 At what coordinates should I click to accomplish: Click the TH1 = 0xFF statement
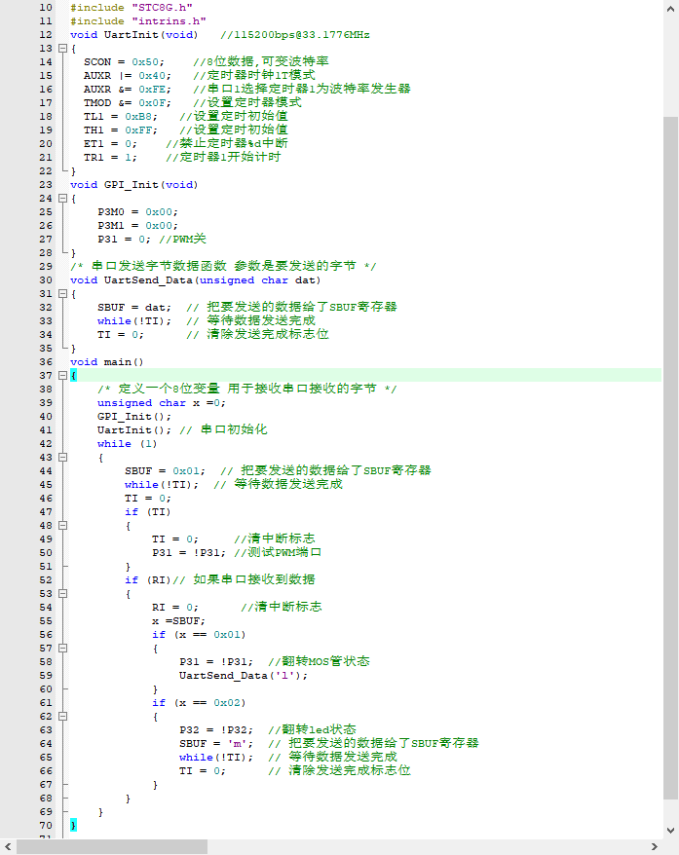coord(121,130)
